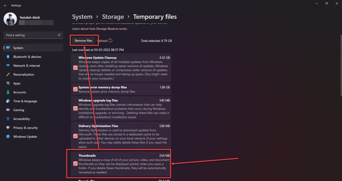Click the search magnifier icon in Find a setting
This screenshot has height=181, width=342.
click(x=59, y=35)
